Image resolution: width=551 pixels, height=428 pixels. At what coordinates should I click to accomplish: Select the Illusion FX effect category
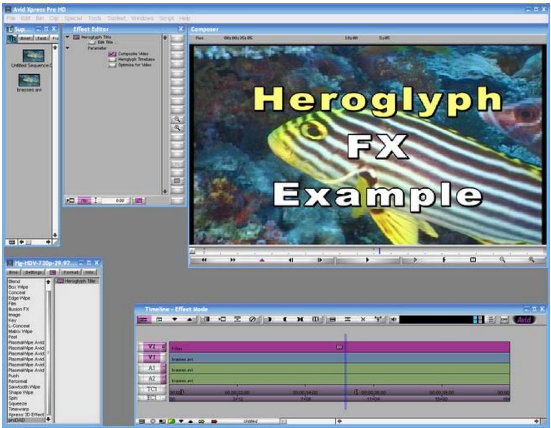(19, 309)
